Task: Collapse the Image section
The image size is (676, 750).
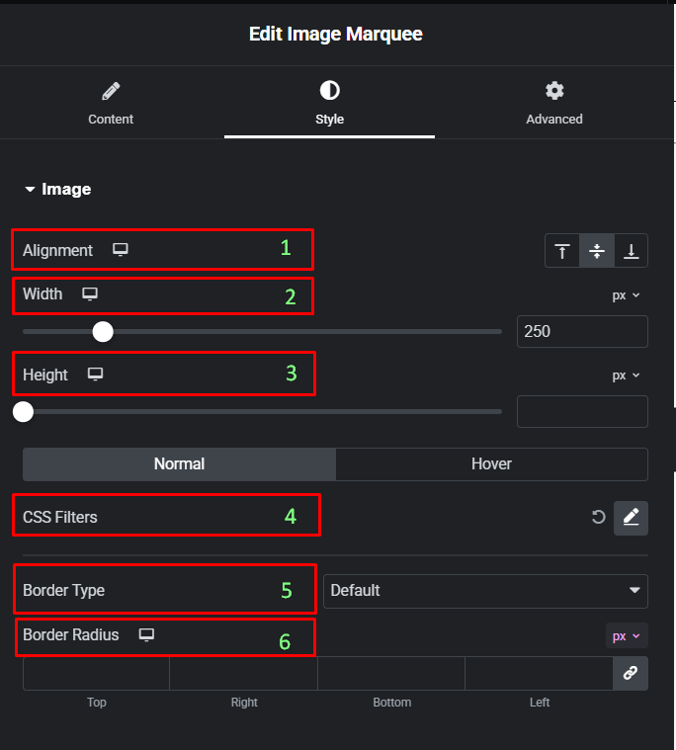Action: tap(59, 189)
